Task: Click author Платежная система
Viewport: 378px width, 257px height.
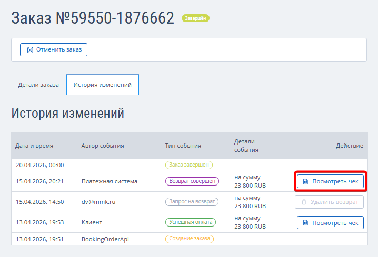Action: click(110, 181)
